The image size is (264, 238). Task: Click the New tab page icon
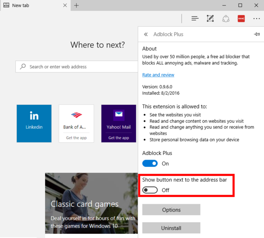[x=6, y=5]
